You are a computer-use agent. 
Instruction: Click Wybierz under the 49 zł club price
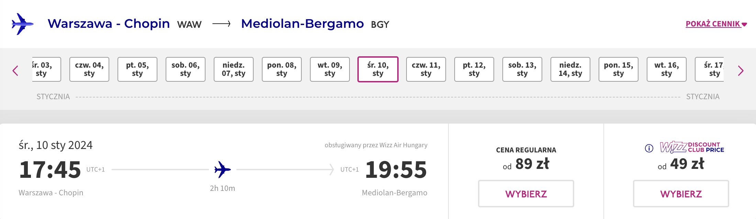pyautogui.click(x=681, y=194)
